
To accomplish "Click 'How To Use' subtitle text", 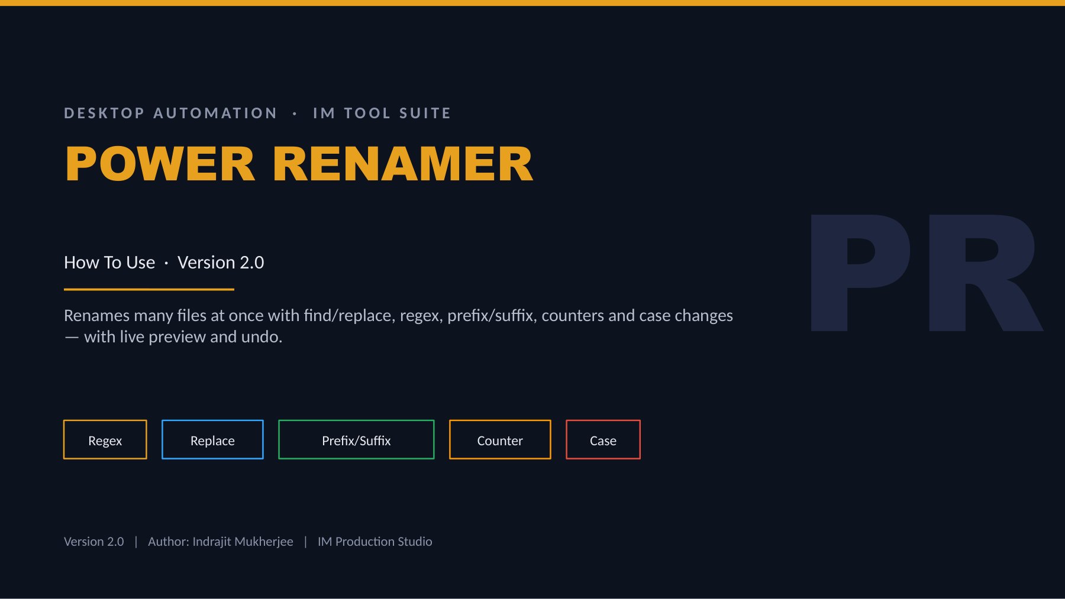I will [109, 262].
